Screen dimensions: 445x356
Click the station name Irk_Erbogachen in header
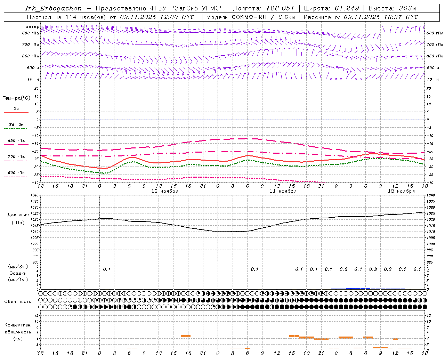tap(54, 8)
